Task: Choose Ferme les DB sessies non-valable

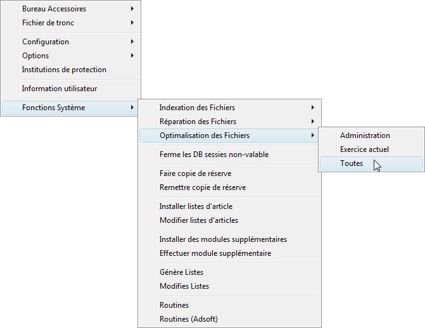Action: click(x=229, y=155)
